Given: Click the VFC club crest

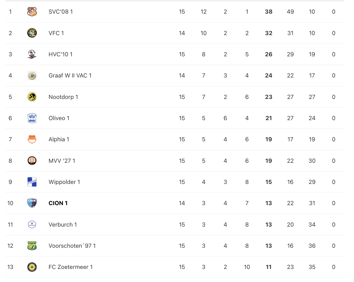Looking at the screenshot, I should [32, 33].
